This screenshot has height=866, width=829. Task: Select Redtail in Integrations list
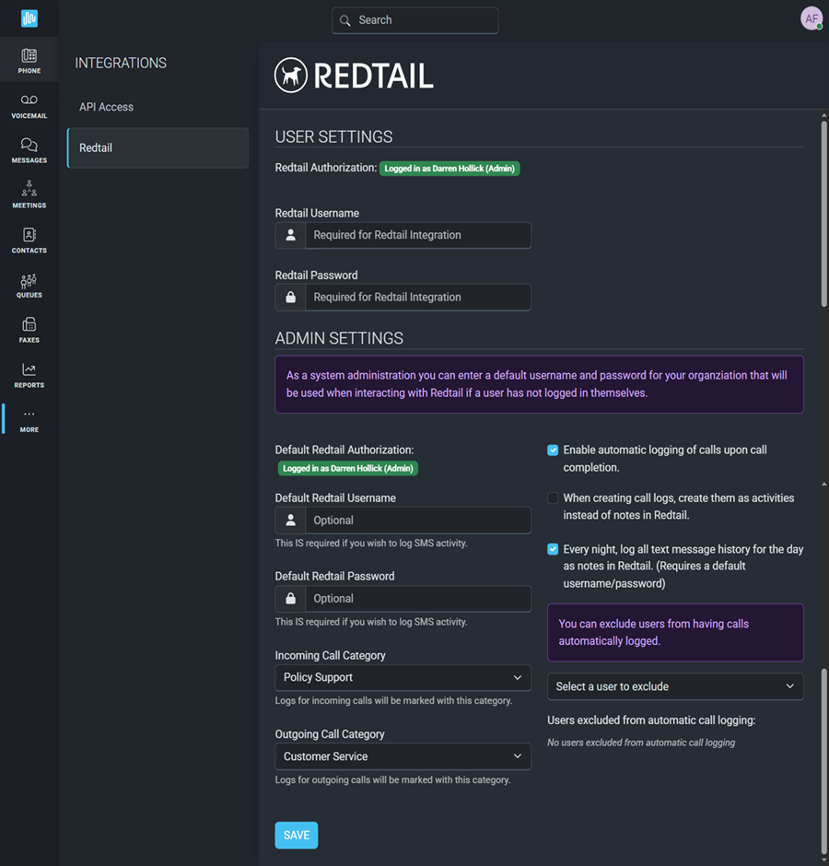[x=157, y=147]
